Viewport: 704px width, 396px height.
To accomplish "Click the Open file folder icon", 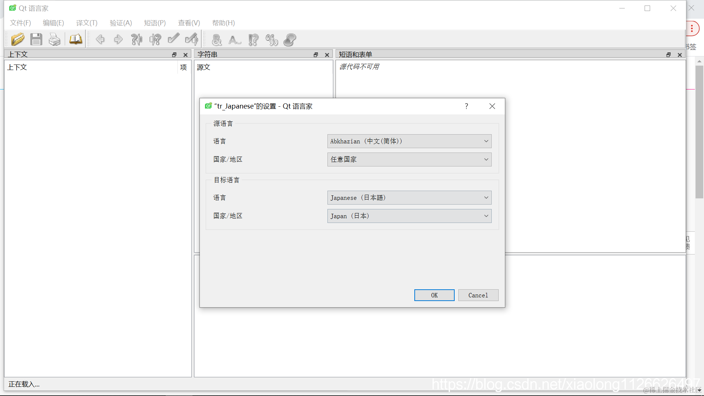I will tap(18, 39).
